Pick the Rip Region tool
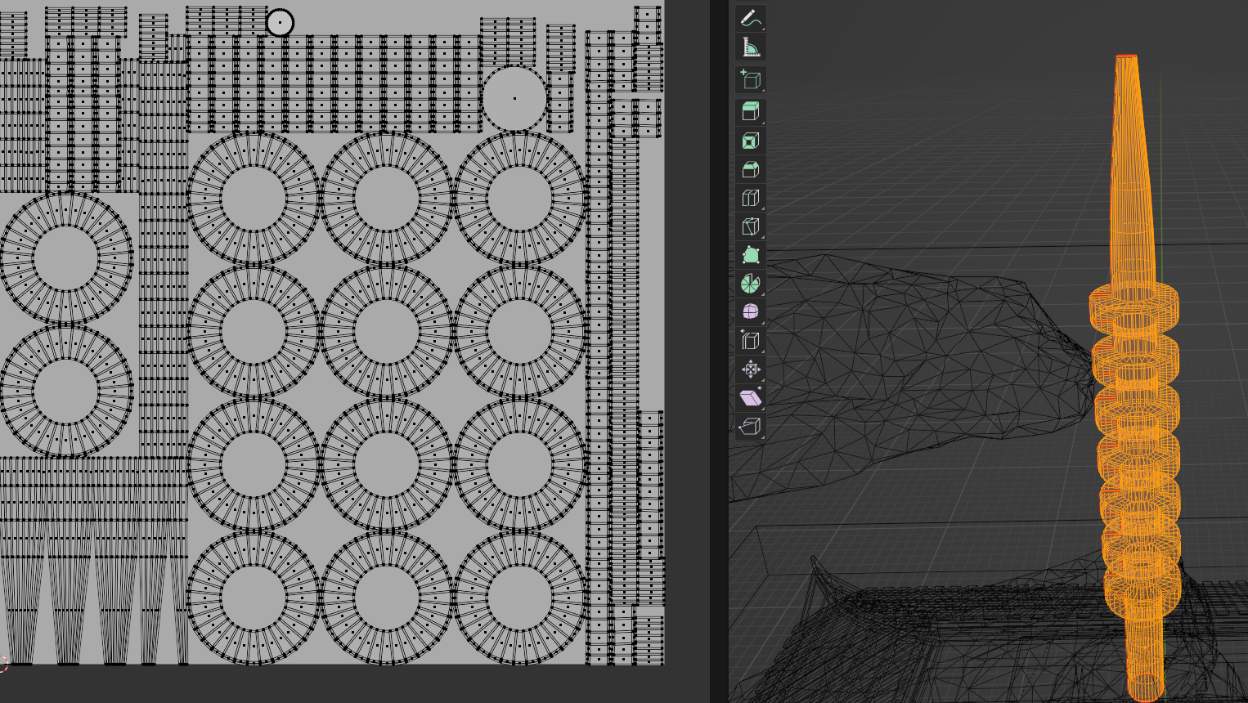Screen dimensions: 1248x703 [x=750, y=427]
